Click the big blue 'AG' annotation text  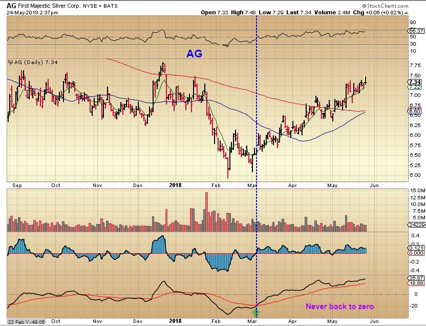click(194, 53)
